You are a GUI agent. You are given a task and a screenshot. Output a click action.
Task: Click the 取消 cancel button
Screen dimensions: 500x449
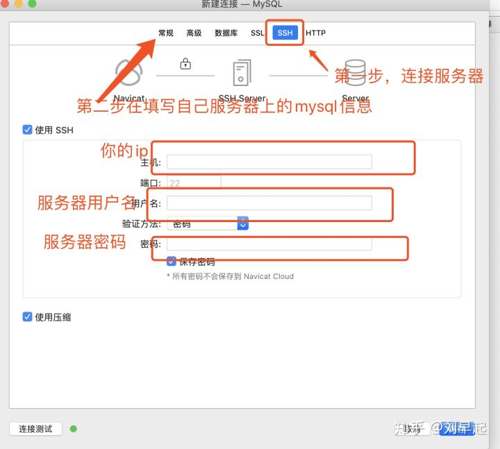click(413, 429)
